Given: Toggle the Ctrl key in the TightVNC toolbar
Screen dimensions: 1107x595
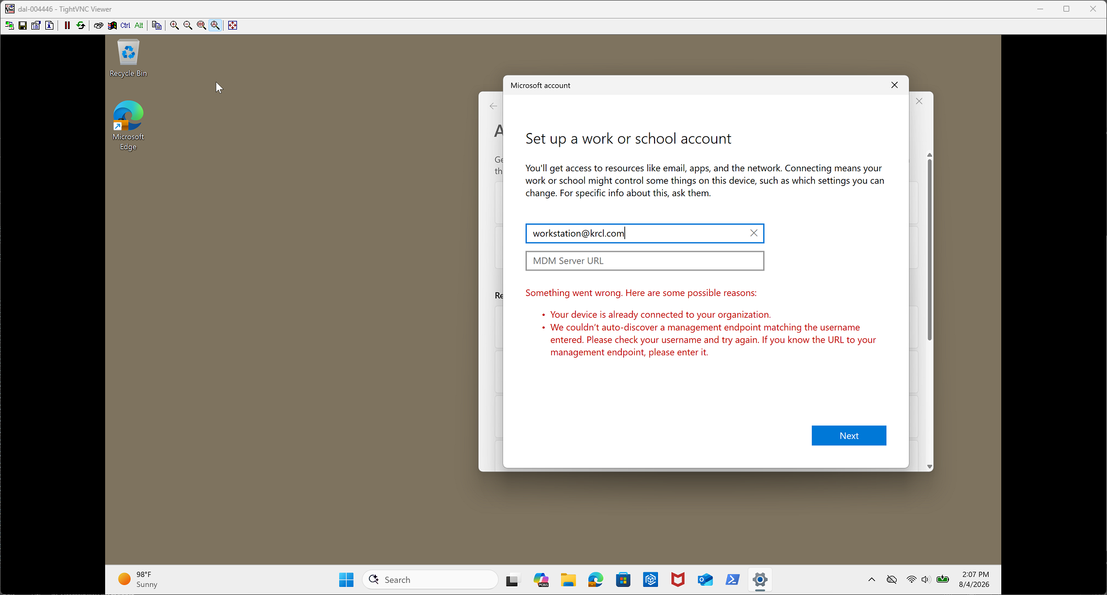Looking at the screenshot, I should (125, 26).
